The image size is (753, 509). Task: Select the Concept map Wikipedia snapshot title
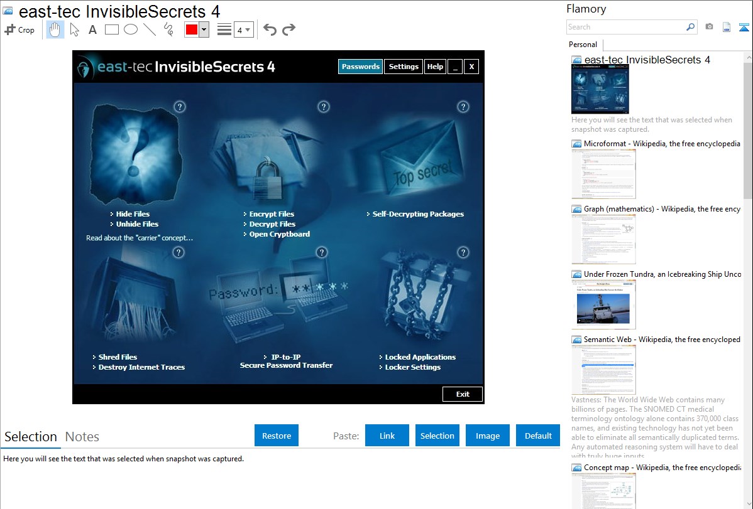pos(662,467)
